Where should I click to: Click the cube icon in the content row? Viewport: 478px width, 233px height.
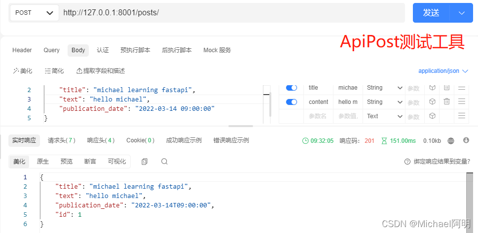tap(432, 102)
